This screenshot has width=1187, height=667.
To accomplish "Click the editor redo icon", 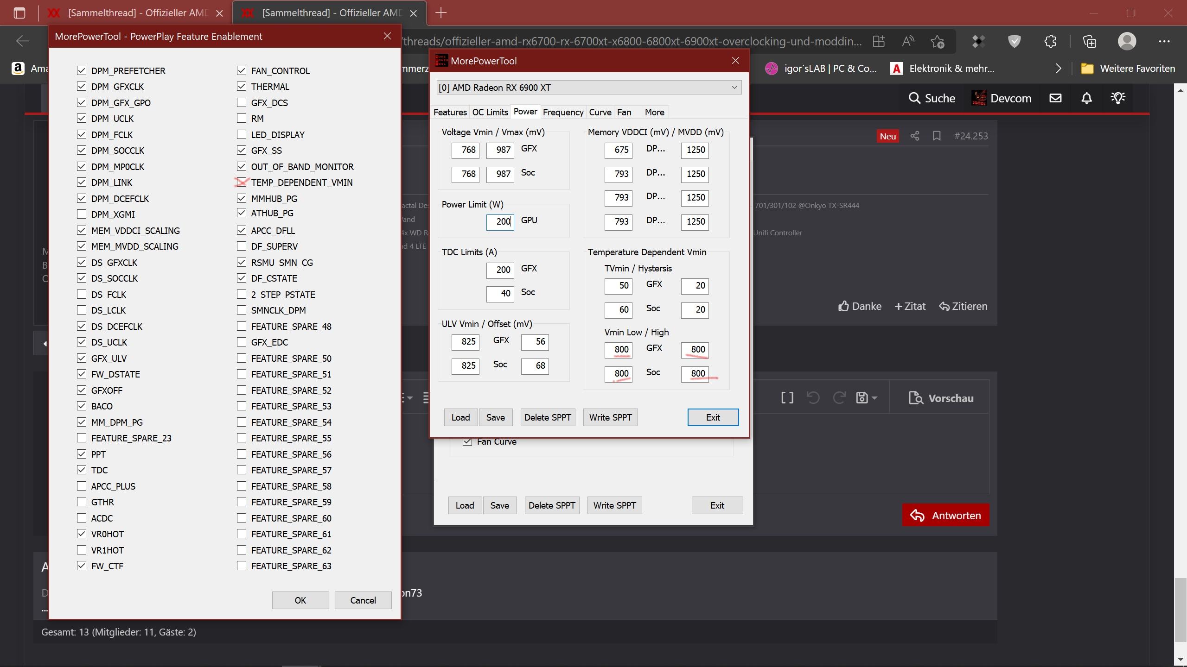I will pyautogui.click(x=839, y=398).
